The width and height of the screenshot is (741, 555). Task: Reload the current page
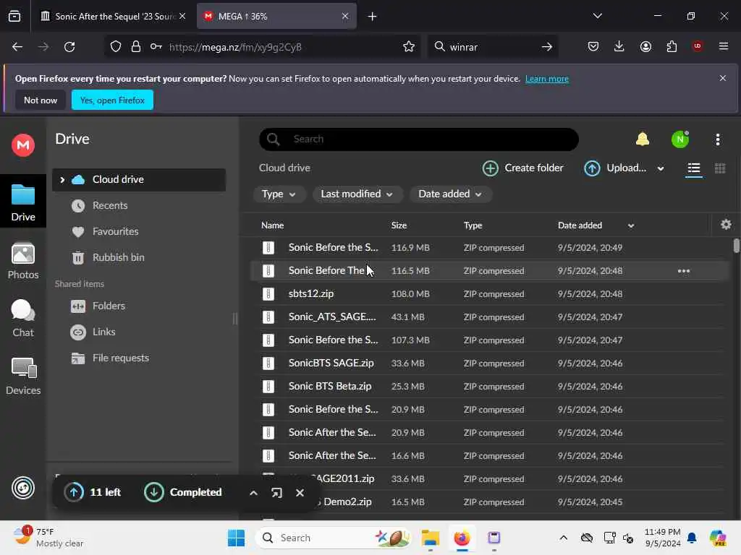[x=69, y=47]
